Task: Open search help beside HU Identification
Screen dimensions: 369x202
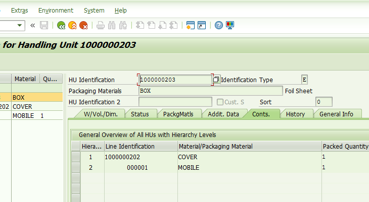Action: (216, 79)
